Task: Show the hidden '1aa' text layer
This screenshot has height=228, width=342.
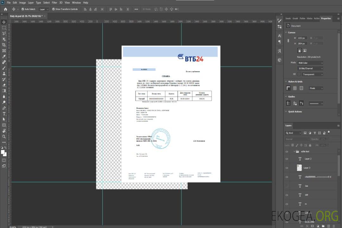Action: tap(287, 186)
